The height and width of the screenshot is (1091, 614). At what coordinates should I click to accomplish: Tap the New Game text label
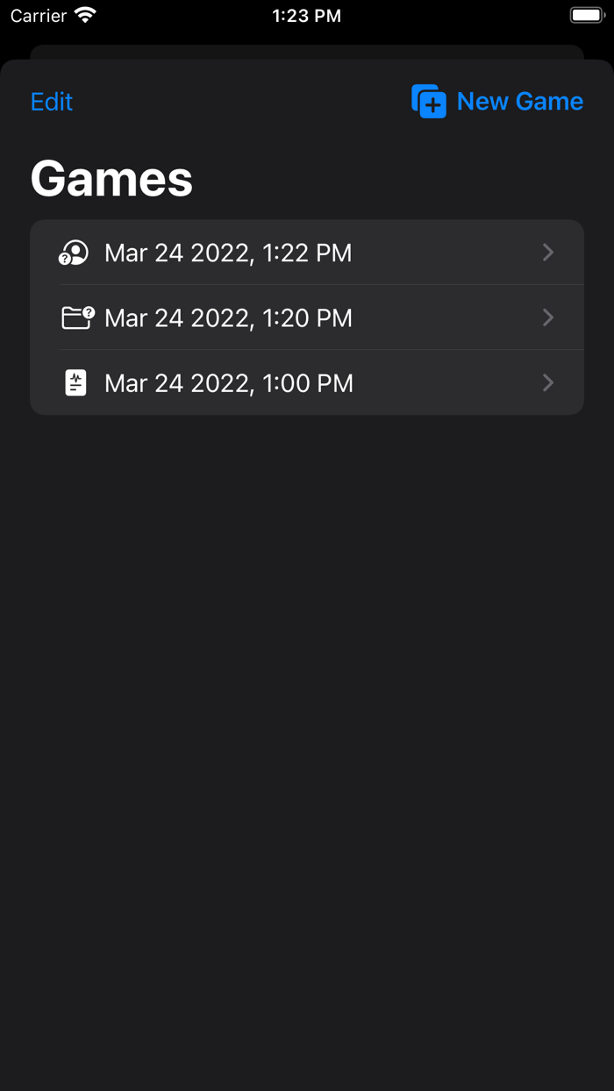click(x=520, y=102)
